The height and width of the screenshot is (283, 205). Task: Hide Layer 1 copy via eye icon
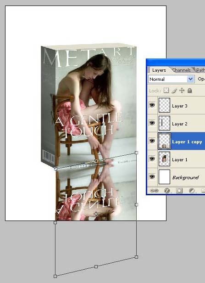coord(152,141)
